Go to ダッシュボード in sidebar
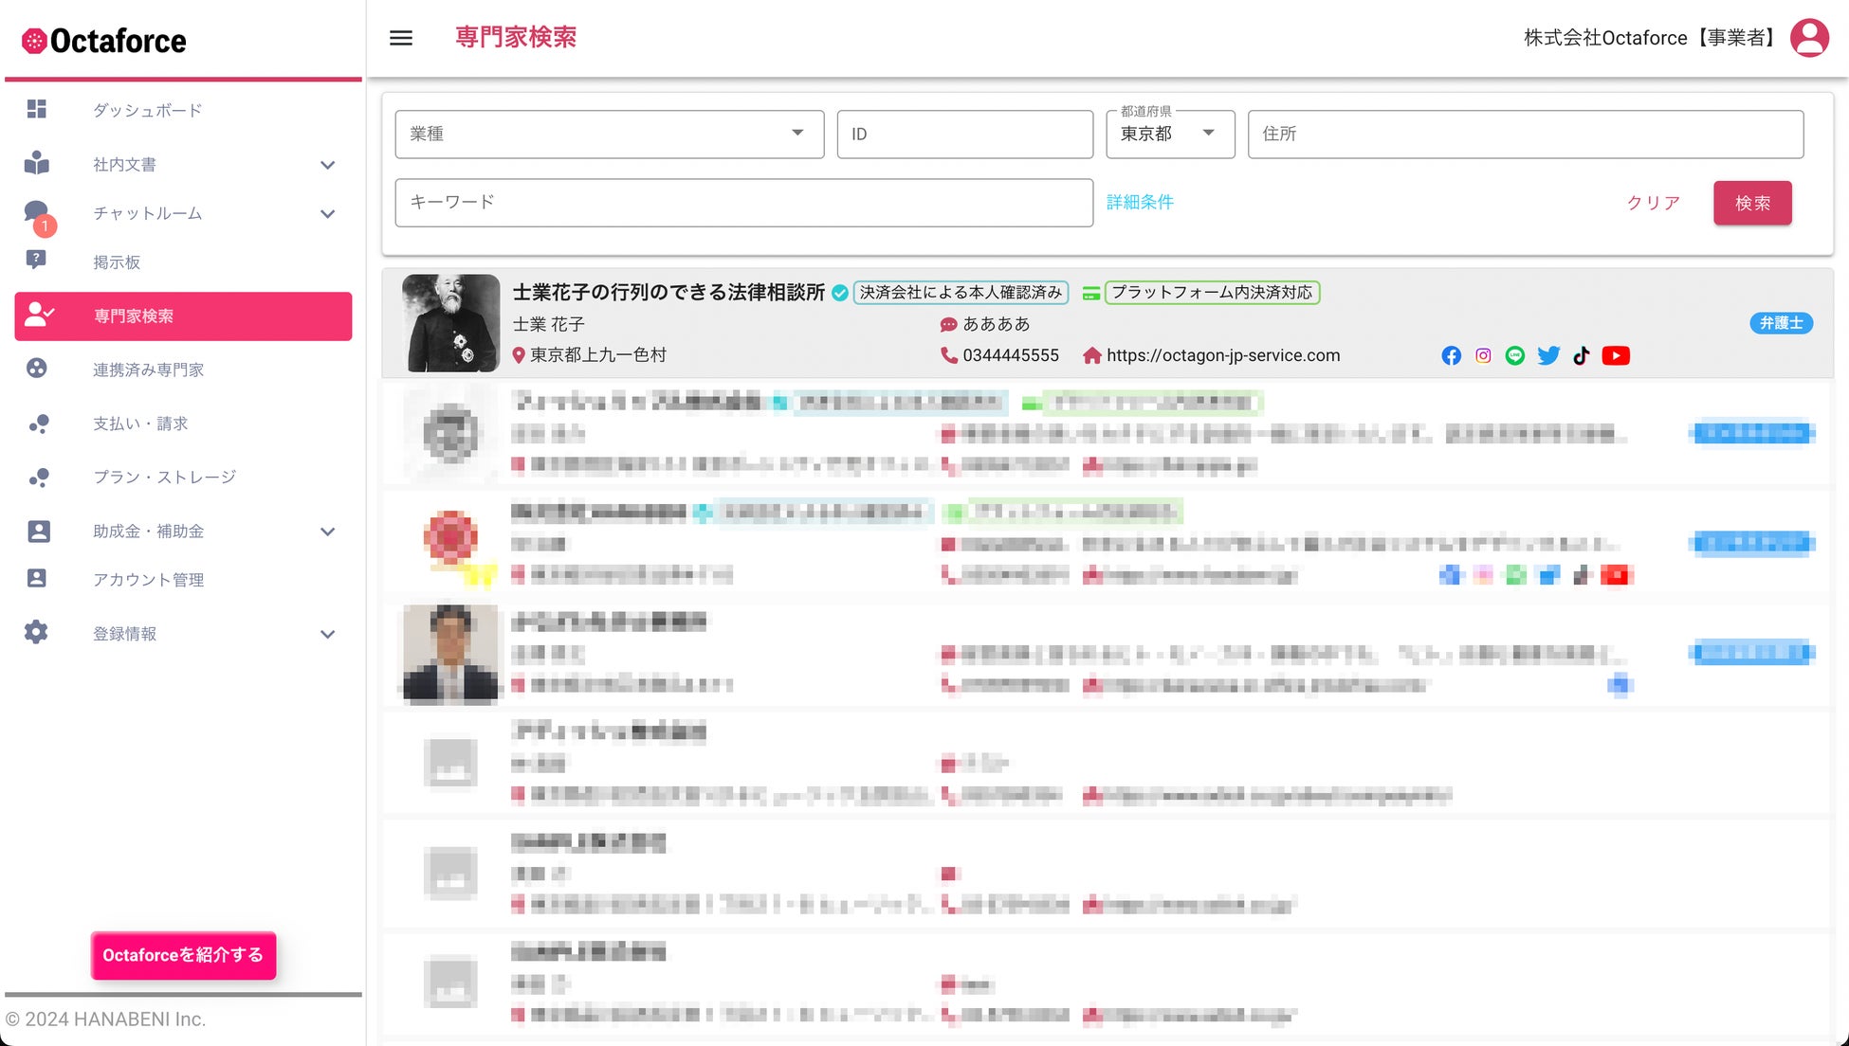 point(148,110)
